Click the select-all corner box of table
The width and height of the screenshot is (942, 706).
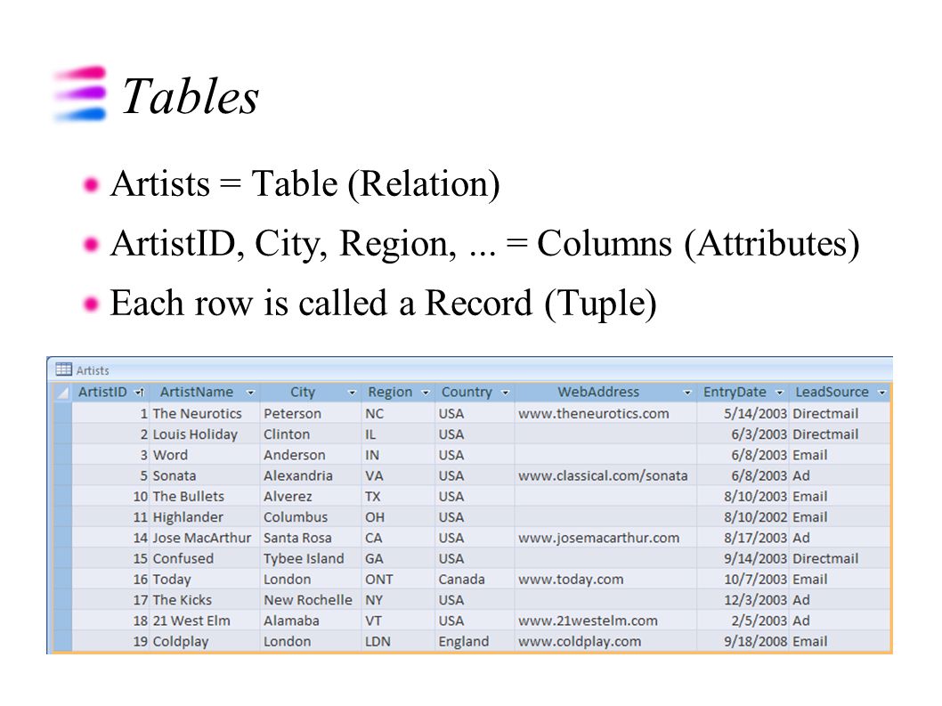coord(62,393)
